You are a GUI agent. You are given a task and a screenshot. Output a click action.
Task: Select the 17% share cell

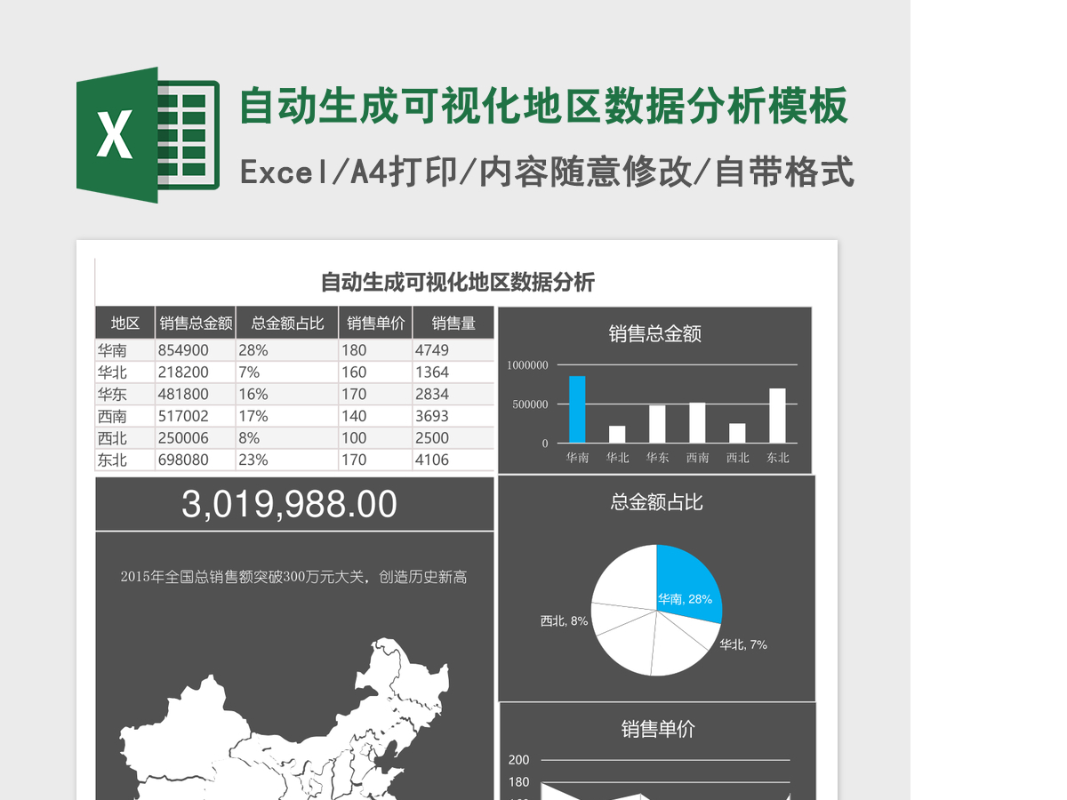click(287, 416)
